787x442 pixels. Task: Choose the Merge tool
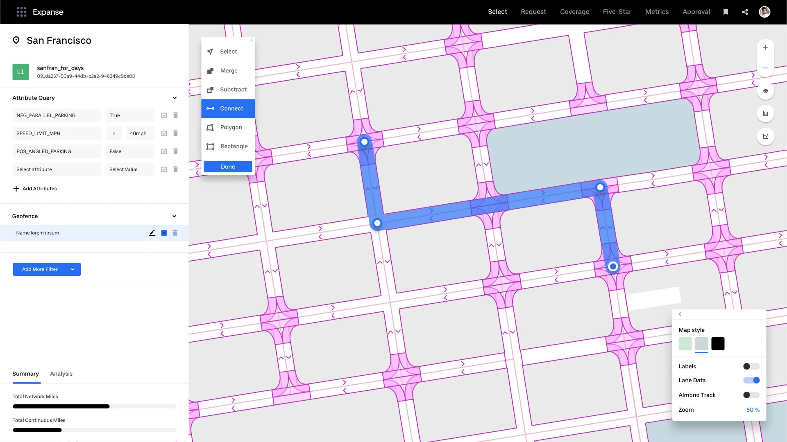coord(229,71)
